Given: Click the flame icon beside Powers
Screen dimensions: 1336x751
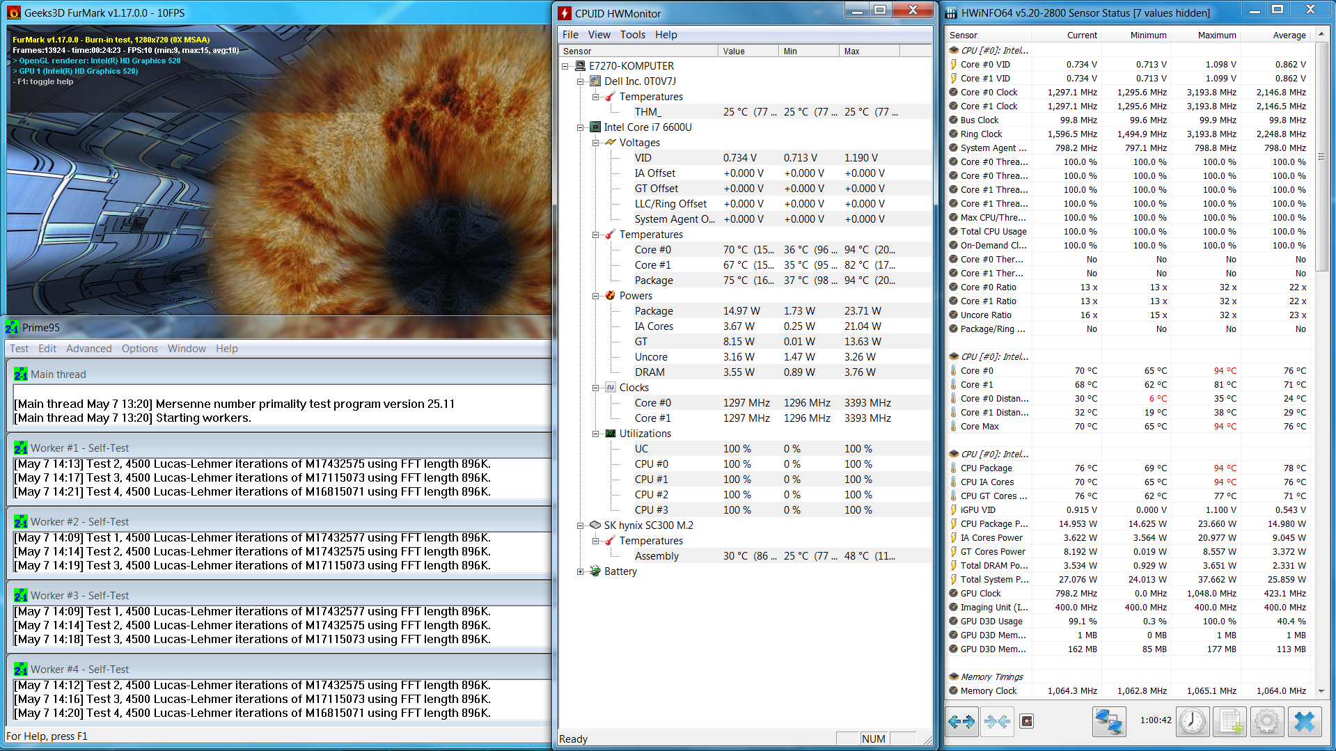Looking at the screenshot, I should [611, 295].
